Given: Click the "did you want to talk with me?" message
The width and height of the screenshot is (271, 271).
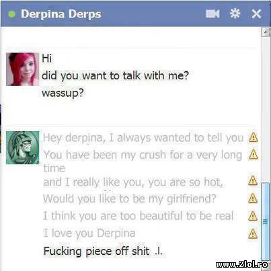Looking at the screenshot, I should click(x=116, y=75).
